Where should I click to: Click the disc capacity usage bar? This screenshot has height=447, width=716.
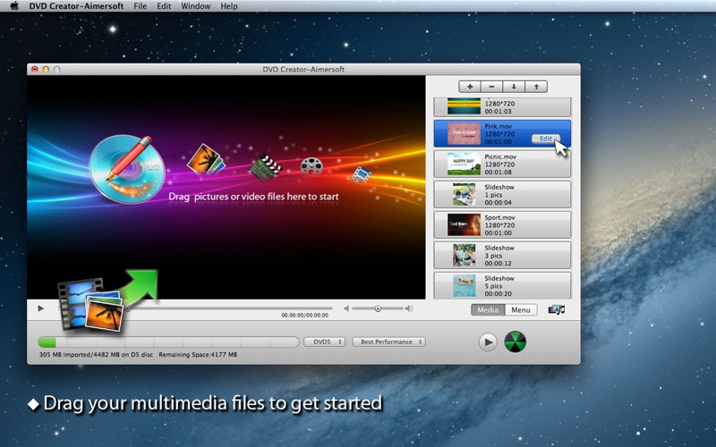point(168,342)
